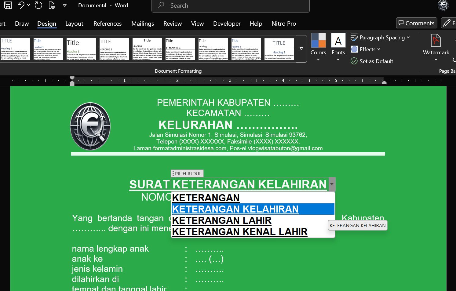This screenshot has height=291, width=456.
Task: Open the Effects theme menu
Action: point(366,49)
